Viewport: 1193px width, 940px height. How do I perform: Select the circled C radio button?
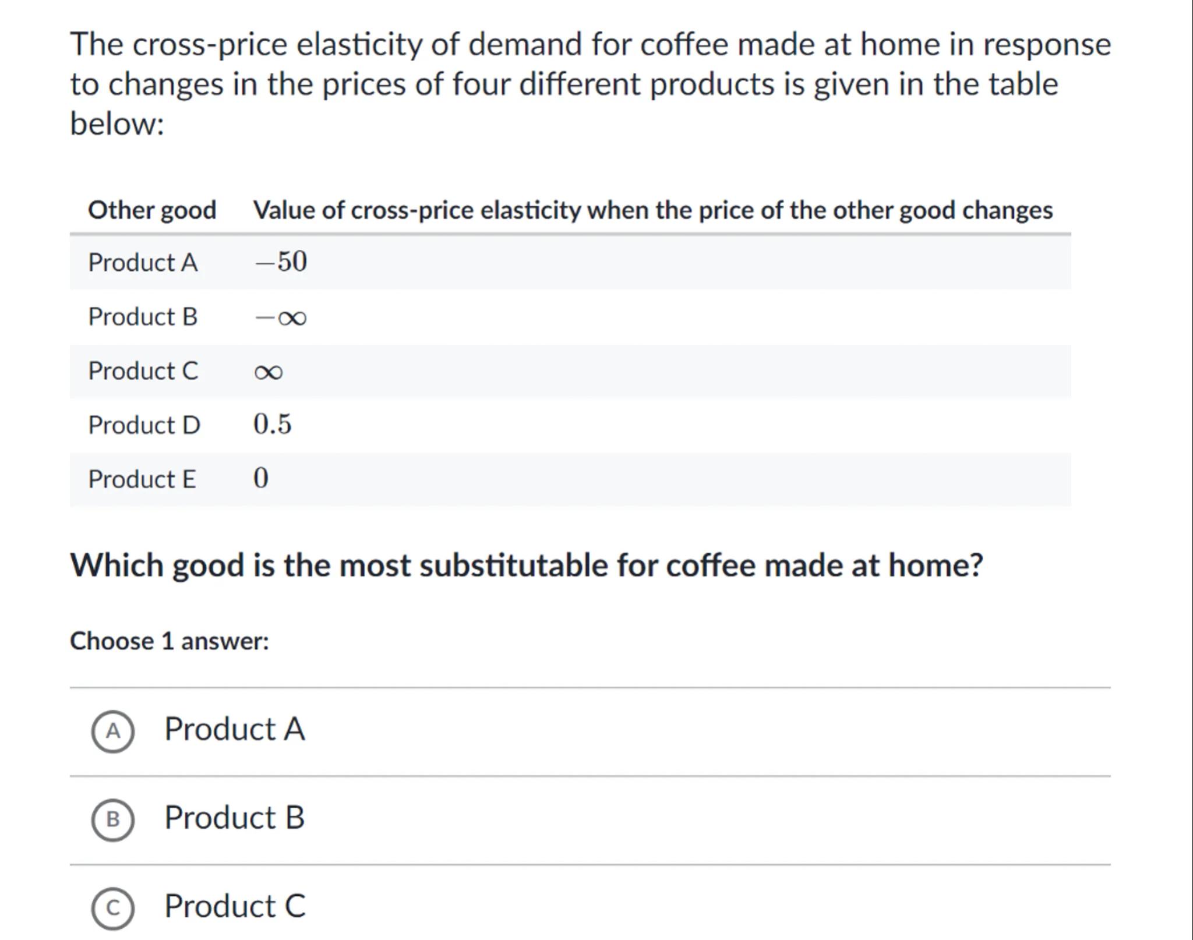tap(112, 908)
